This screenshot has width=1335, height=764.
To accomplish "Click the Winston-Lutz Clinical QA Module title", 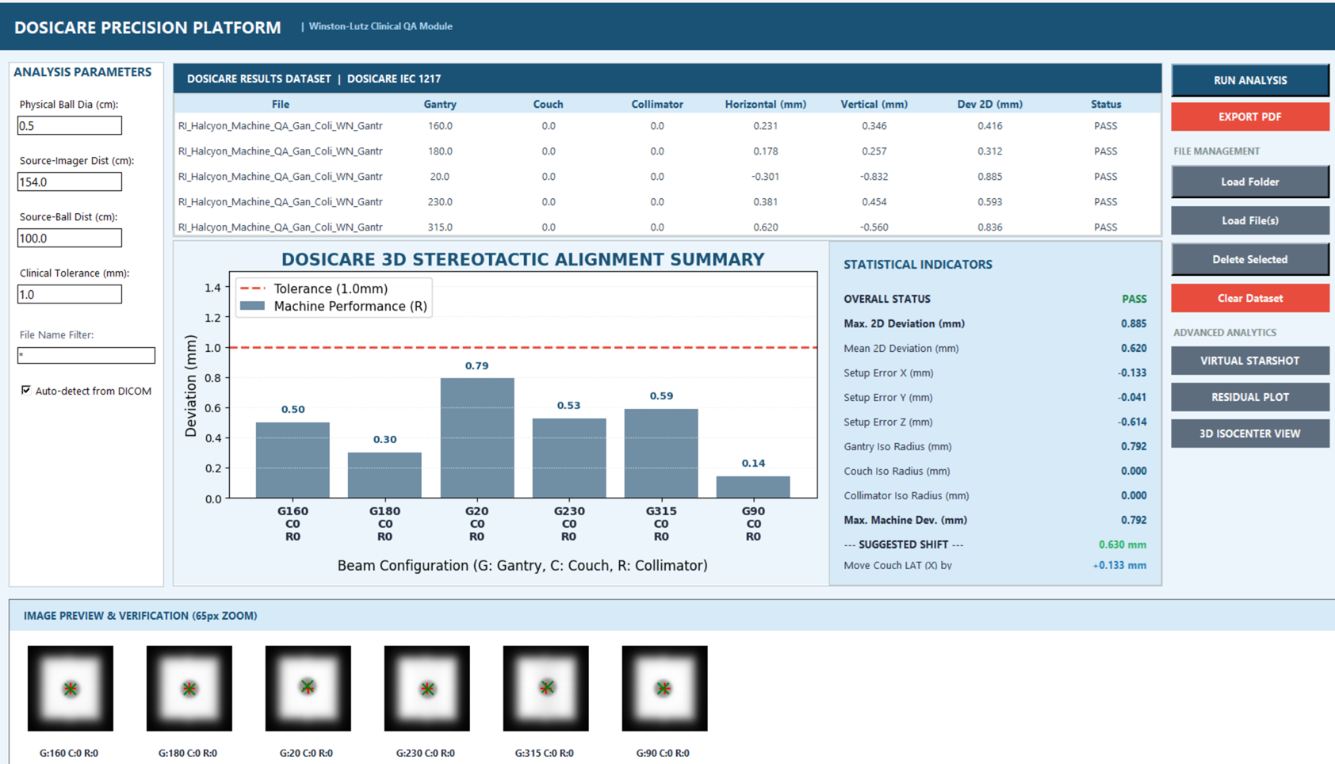I will click(381, 26).
